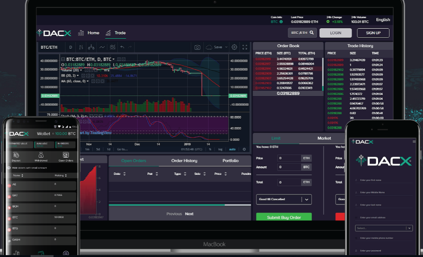This screenshot has width=423, height=257.
Task: Sort orders by Type column arrows
Action: click(x=185, y=174)
